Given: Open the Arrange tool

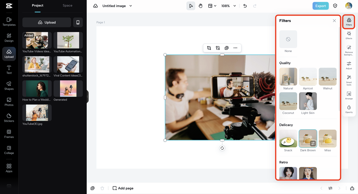Looking at the screenshot, I should point(349,95).
